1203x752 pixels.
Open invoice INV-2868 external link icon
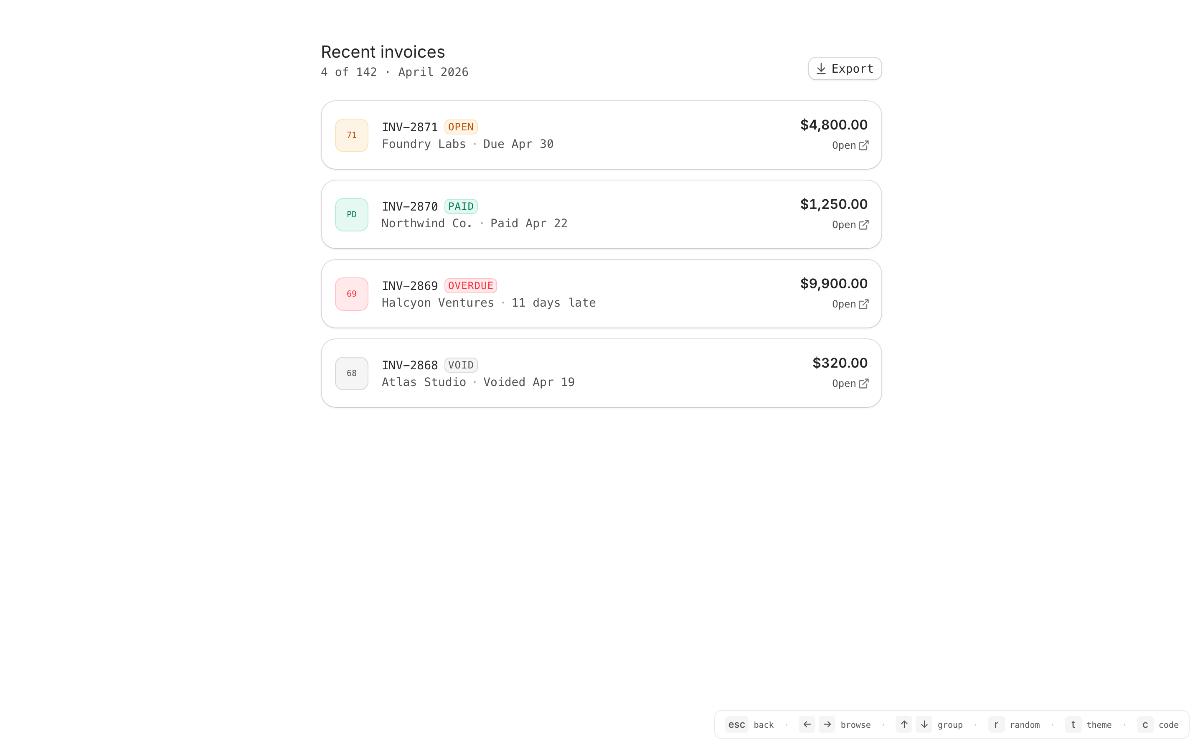coord(863,384)
